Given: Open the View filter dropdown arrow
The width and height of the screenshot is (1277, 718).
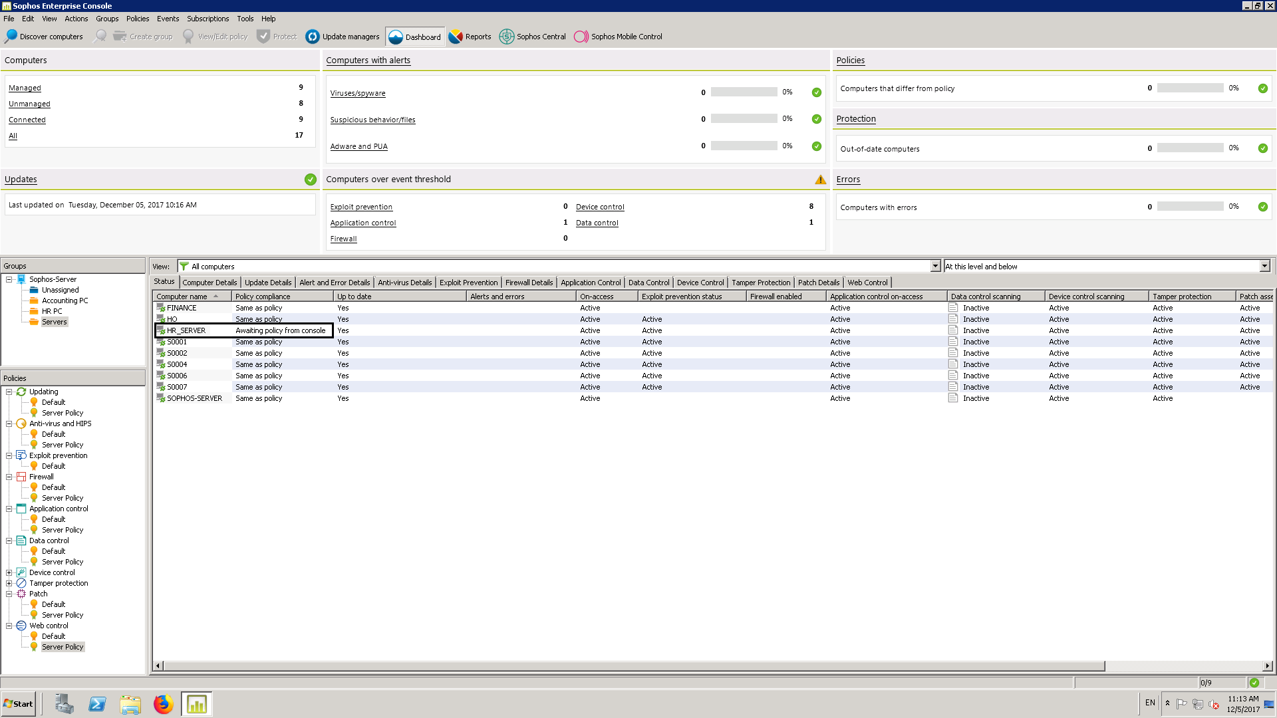Looking at the screenshot, I should (x=935, y=267).
